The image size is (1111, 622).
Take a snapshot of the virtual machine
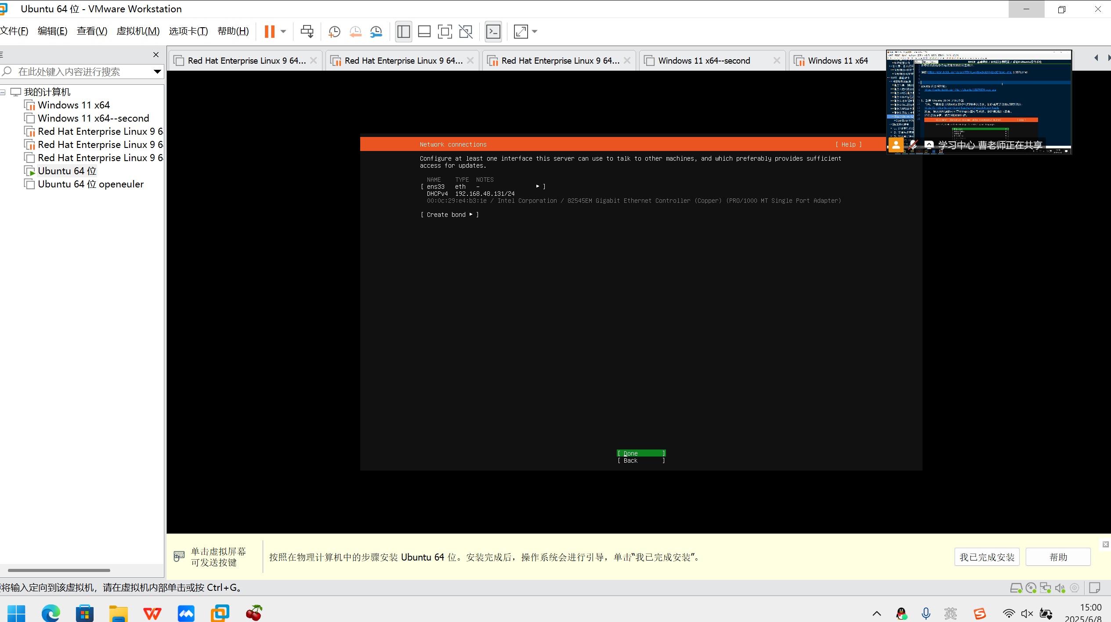click(x=334, y=31)
